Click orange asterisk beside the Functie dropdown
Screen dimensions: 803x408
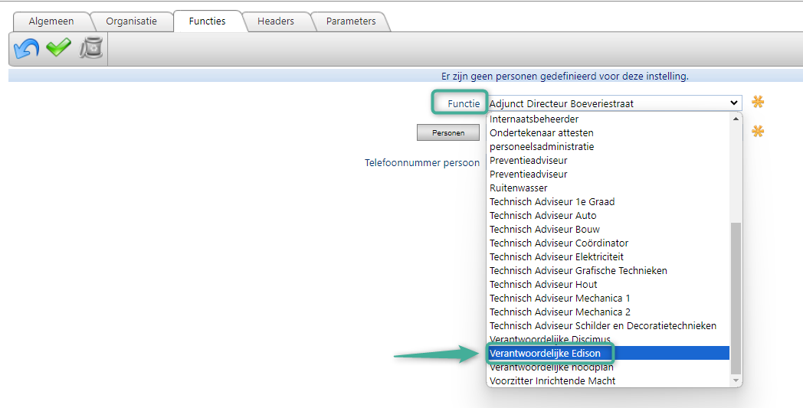[758, 103]
